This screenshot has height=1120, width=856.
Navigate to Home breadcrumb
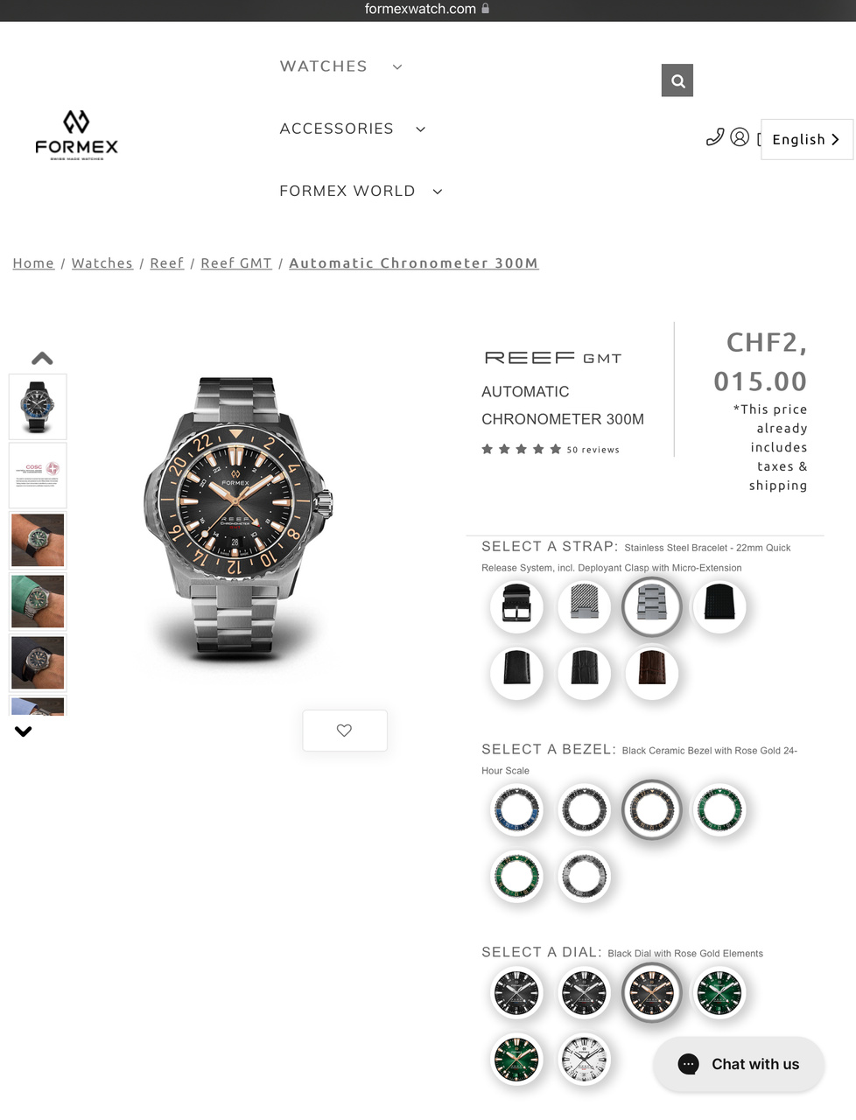tap(33, 263)
